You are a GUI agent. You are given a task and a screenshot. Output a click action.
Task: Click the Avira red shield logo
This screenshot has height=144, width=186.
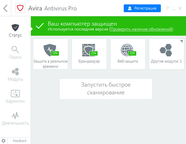point(20,8)
